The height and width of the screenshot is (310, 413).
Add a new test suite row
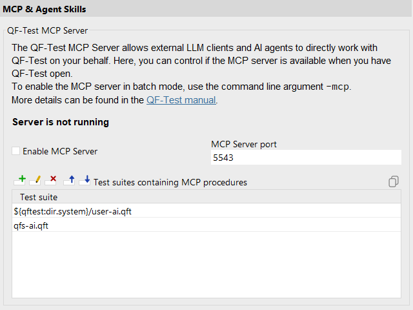pyautogui.click(x=20, y=181)
